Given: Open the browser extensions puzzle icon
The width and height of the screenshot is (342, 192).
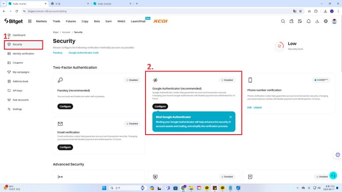Looking at the screenshot, I should (316, 11).
